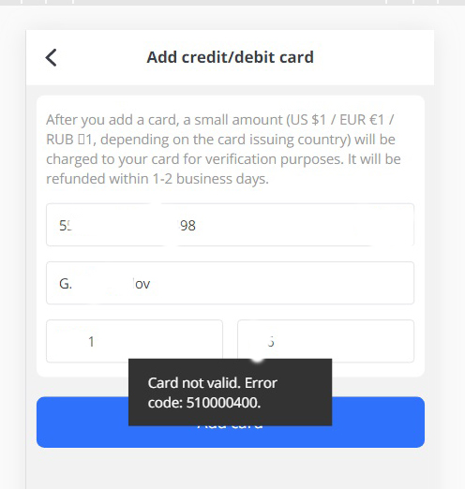The height and width of the screenshot is (489, 465).
Task: Click 'refunded within 1-2 business days' text
Action: coord(157,179)
